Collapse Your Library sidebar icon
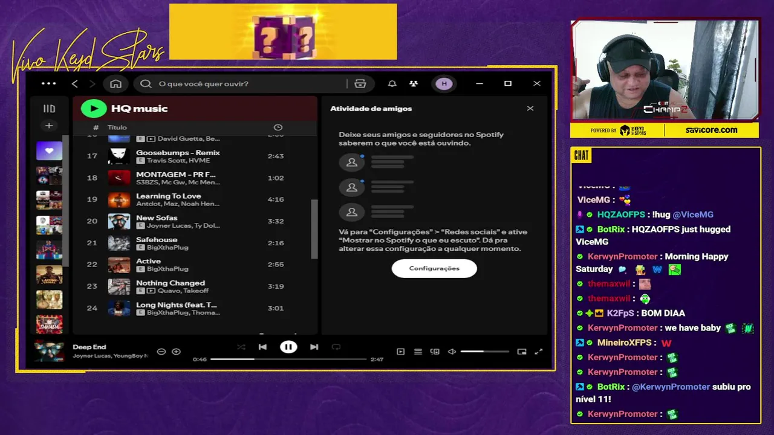The image size is (774, 435). pyautogui.click(x=49, y=109)
